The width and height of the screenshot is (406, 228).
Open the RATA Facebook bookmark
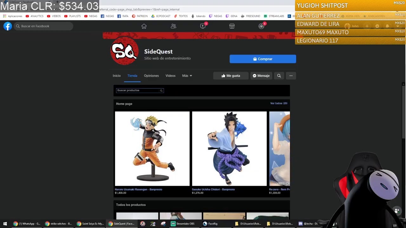pyautogui.click(x=123, y=16)
